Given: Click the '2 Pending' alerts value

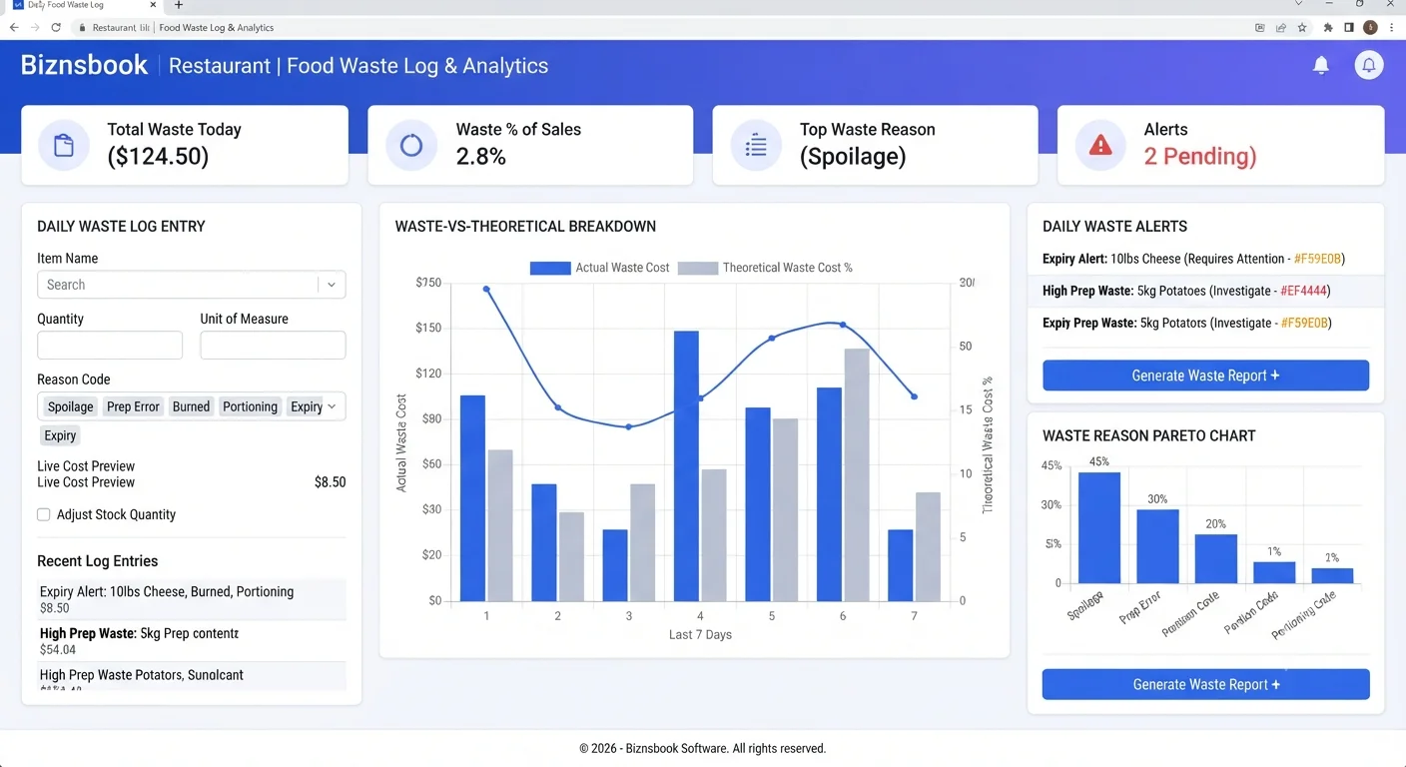Looking at the screenshot, I should coord(1200,156).
